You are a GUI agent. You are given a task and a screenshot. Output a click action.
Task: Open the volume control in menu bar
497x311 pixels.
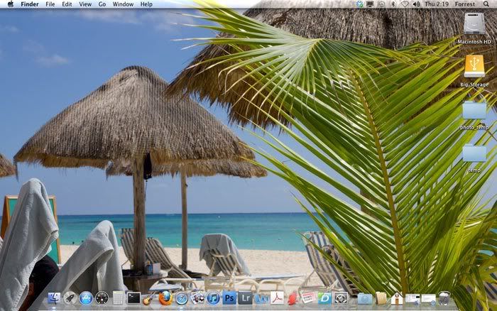417,4
